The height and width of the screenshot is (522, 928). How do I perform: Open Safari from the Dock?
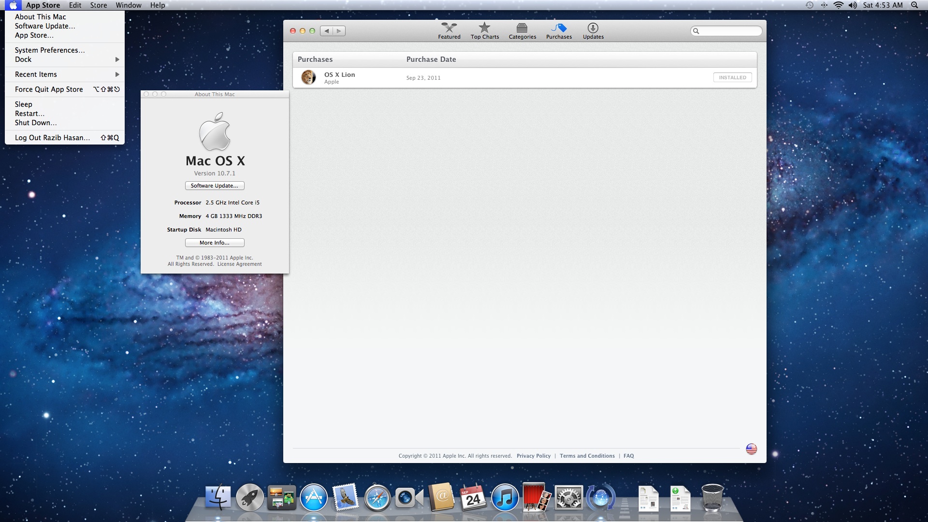[x=377, y=497]
